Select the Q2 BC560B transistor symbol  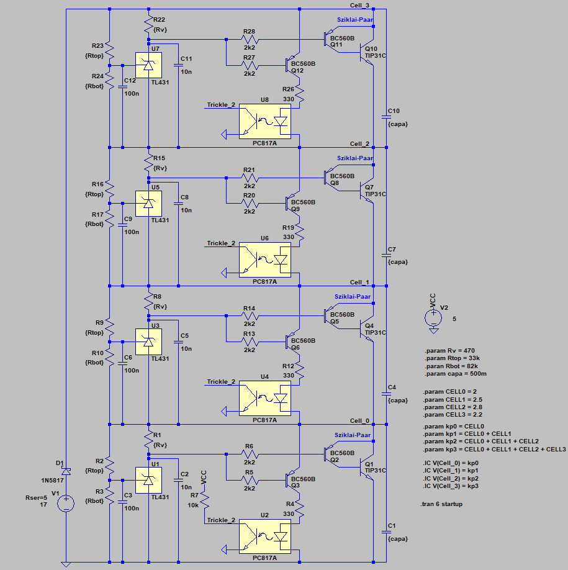(331, 455)
